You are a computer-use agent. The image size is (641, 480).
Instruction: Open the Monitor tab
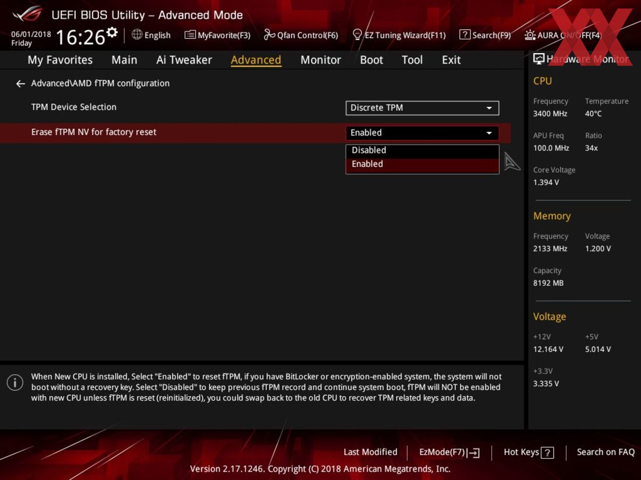320,60
